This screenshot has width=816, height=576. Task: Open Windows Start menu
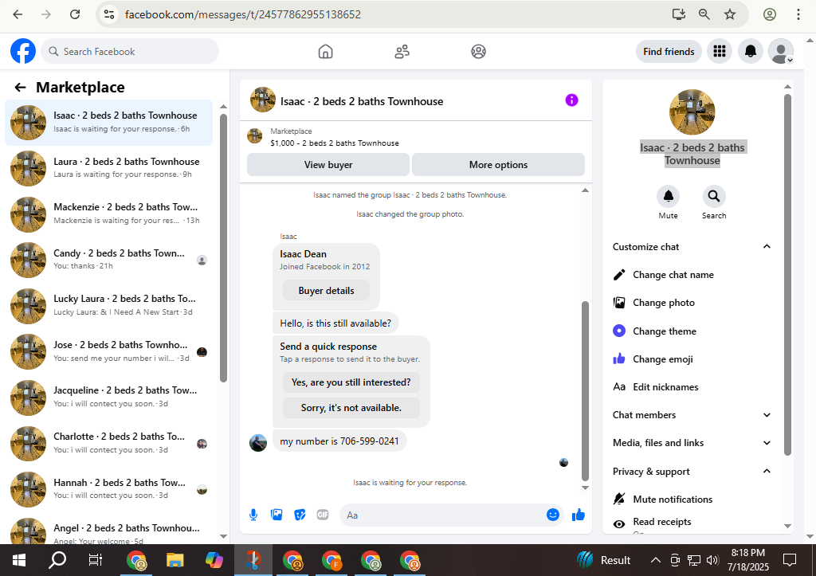(x=19, y=560)
